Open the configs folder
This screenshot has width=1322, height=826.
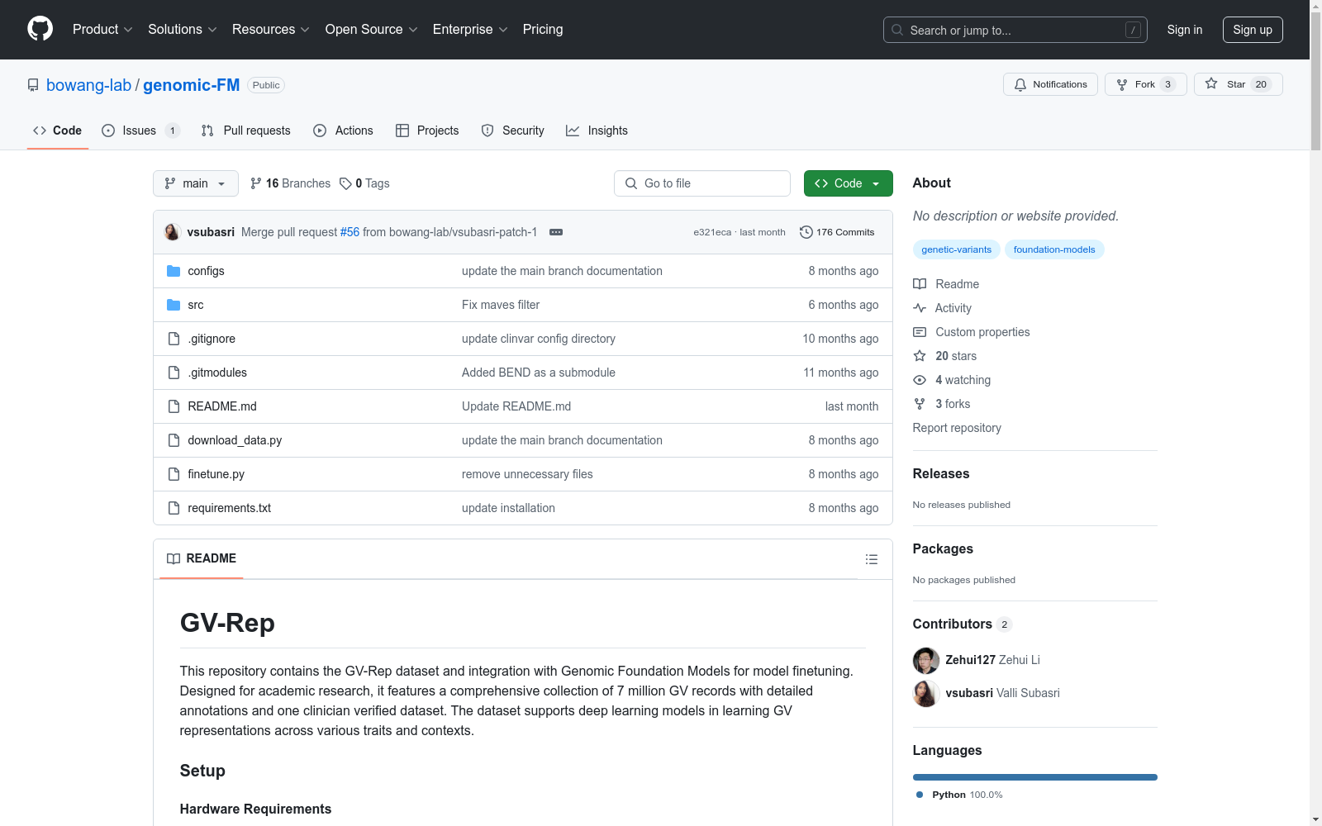tap(206, 271)
